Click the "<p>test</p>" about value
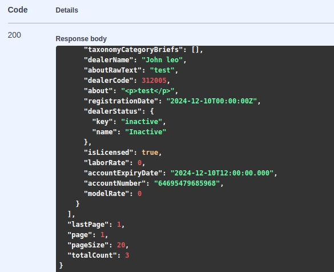 coord(148,91)
